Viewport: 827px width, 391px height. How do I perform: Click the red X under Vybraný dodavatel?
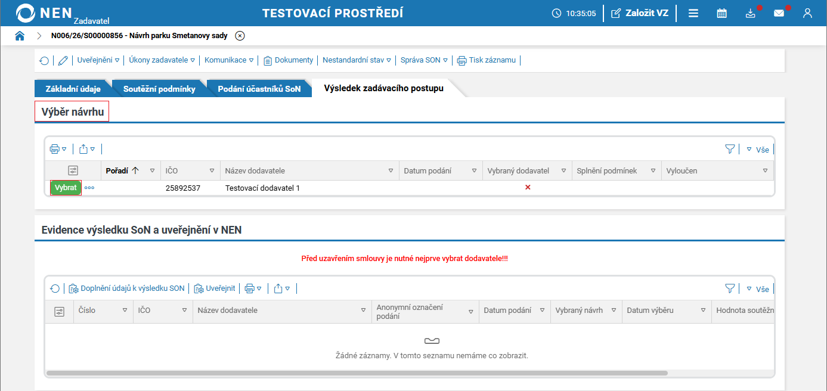pos(528,187)
